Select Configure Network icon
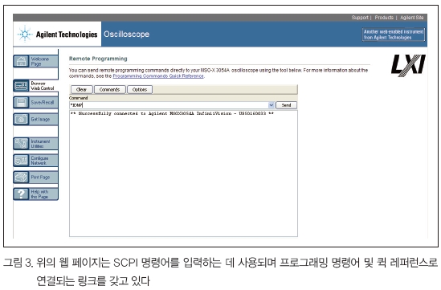Image resolution: width=441 pixels, height=290 pixels. point(21,161)
